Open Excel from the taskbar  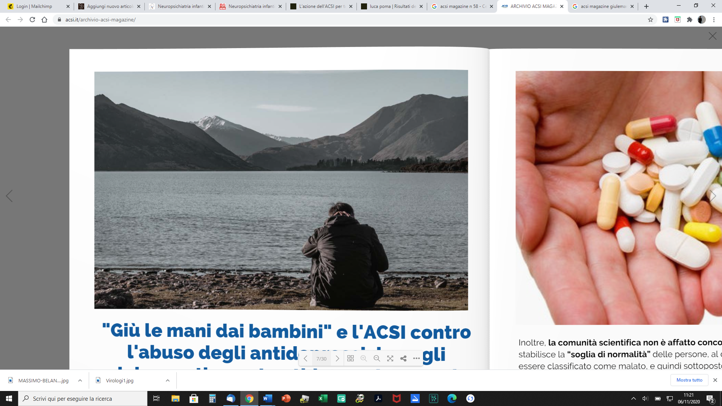[x=323, y=398]
